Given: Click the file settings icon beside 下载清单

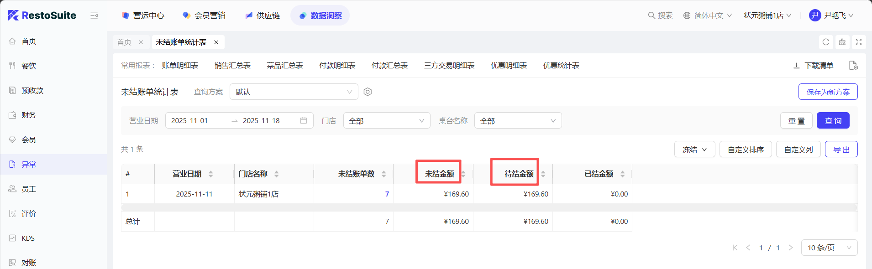Looking at the screenshot, I should [x=853, y=66].
